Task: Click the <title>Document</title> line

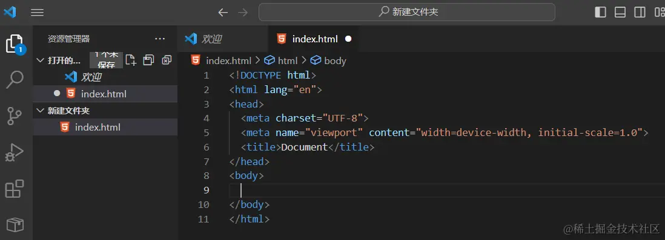Action: click(x=308, y=148)
